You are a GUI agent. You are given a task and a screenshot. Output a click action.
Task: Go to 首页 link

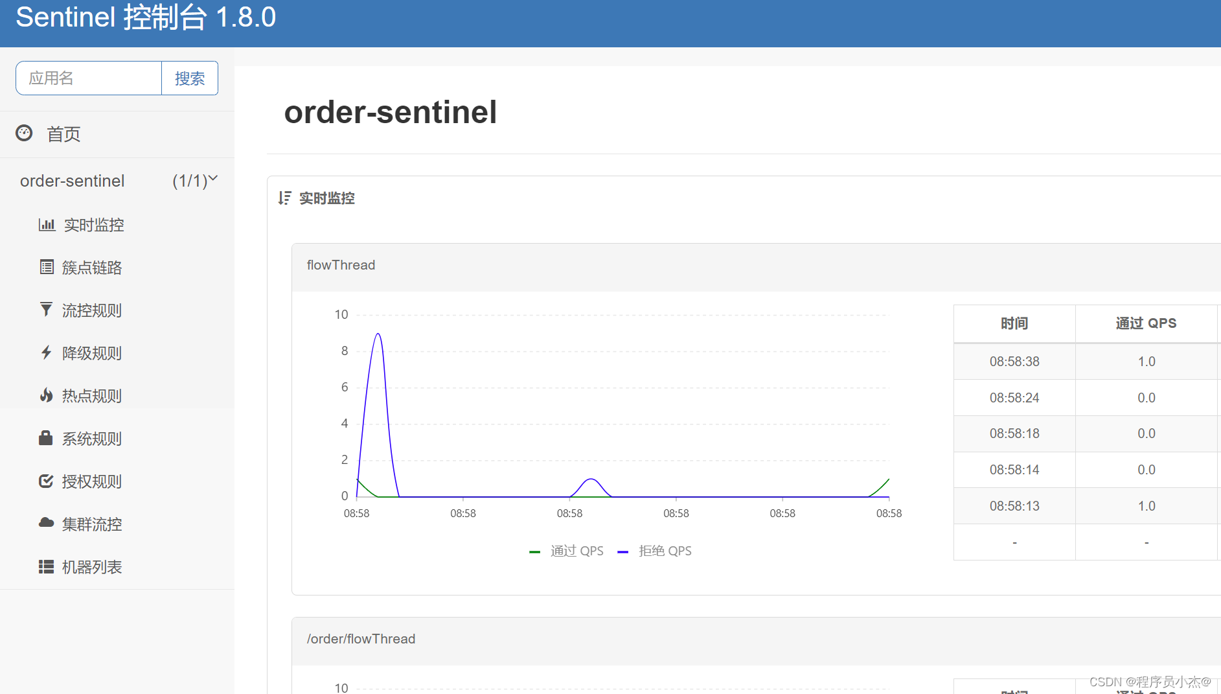click(63, 134)
